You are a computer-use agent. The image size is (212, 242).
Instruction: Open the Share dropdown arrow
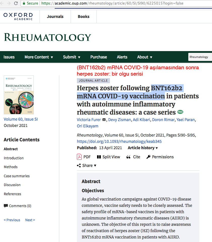coord(95,166)
